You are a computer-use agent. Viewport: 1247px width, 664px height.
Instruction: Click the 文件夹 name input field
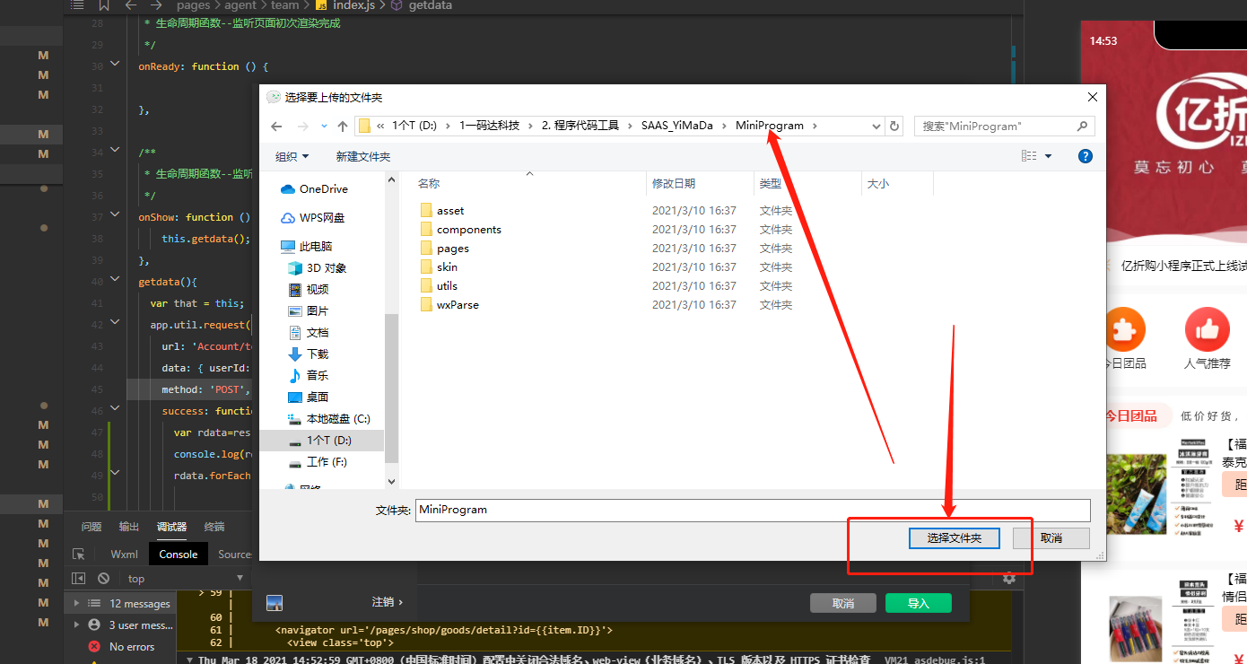[752, 510]
